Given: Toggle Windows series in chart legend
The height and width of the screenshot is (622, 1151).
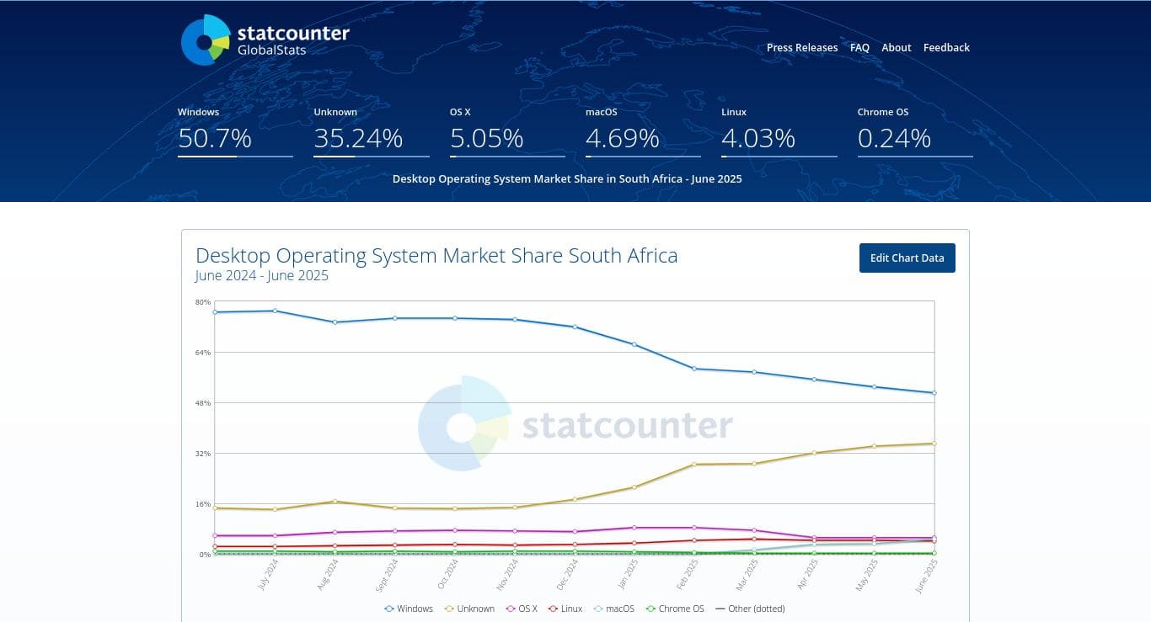Looking at the screenshot, I should click(x=409, y=609).
